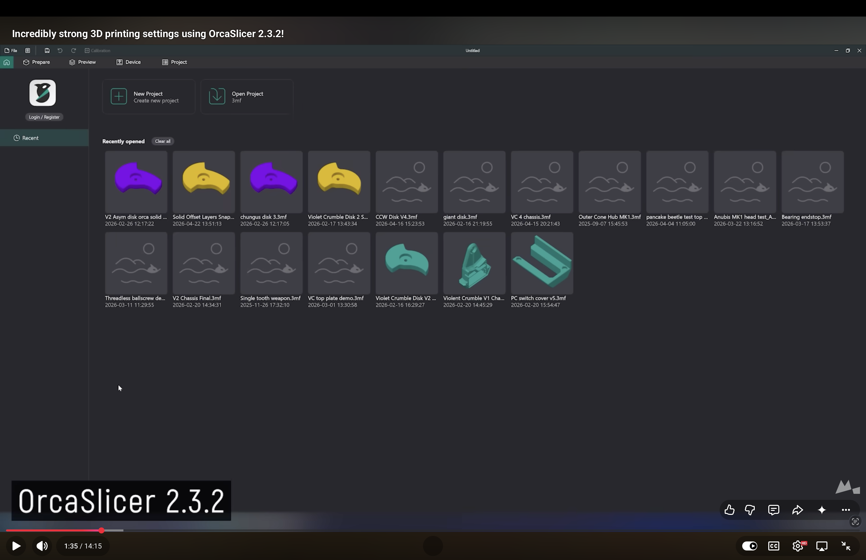Open pancake beetle test top project
Viewport: 866px width, 560px height.
tap(677, 182)
